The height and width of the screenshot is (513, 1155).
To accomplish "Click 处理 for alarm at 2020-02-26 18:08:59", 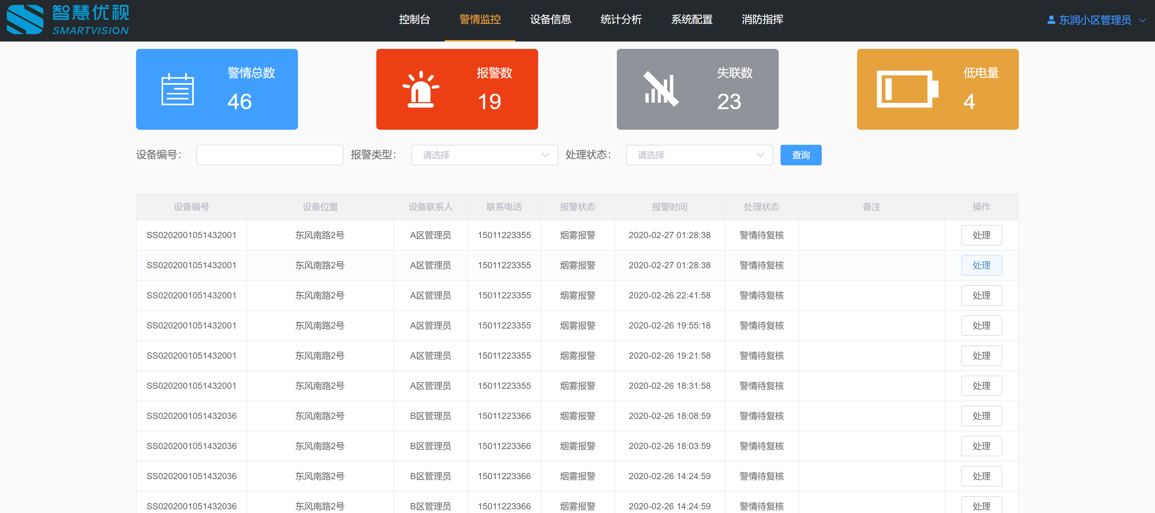I will pyautogui.click(x=981, y=416).
